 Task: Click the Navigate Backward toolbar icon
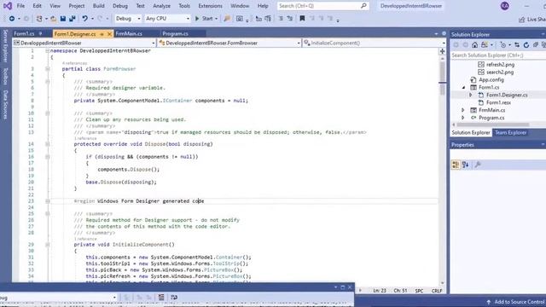click(x=11, y=19)
